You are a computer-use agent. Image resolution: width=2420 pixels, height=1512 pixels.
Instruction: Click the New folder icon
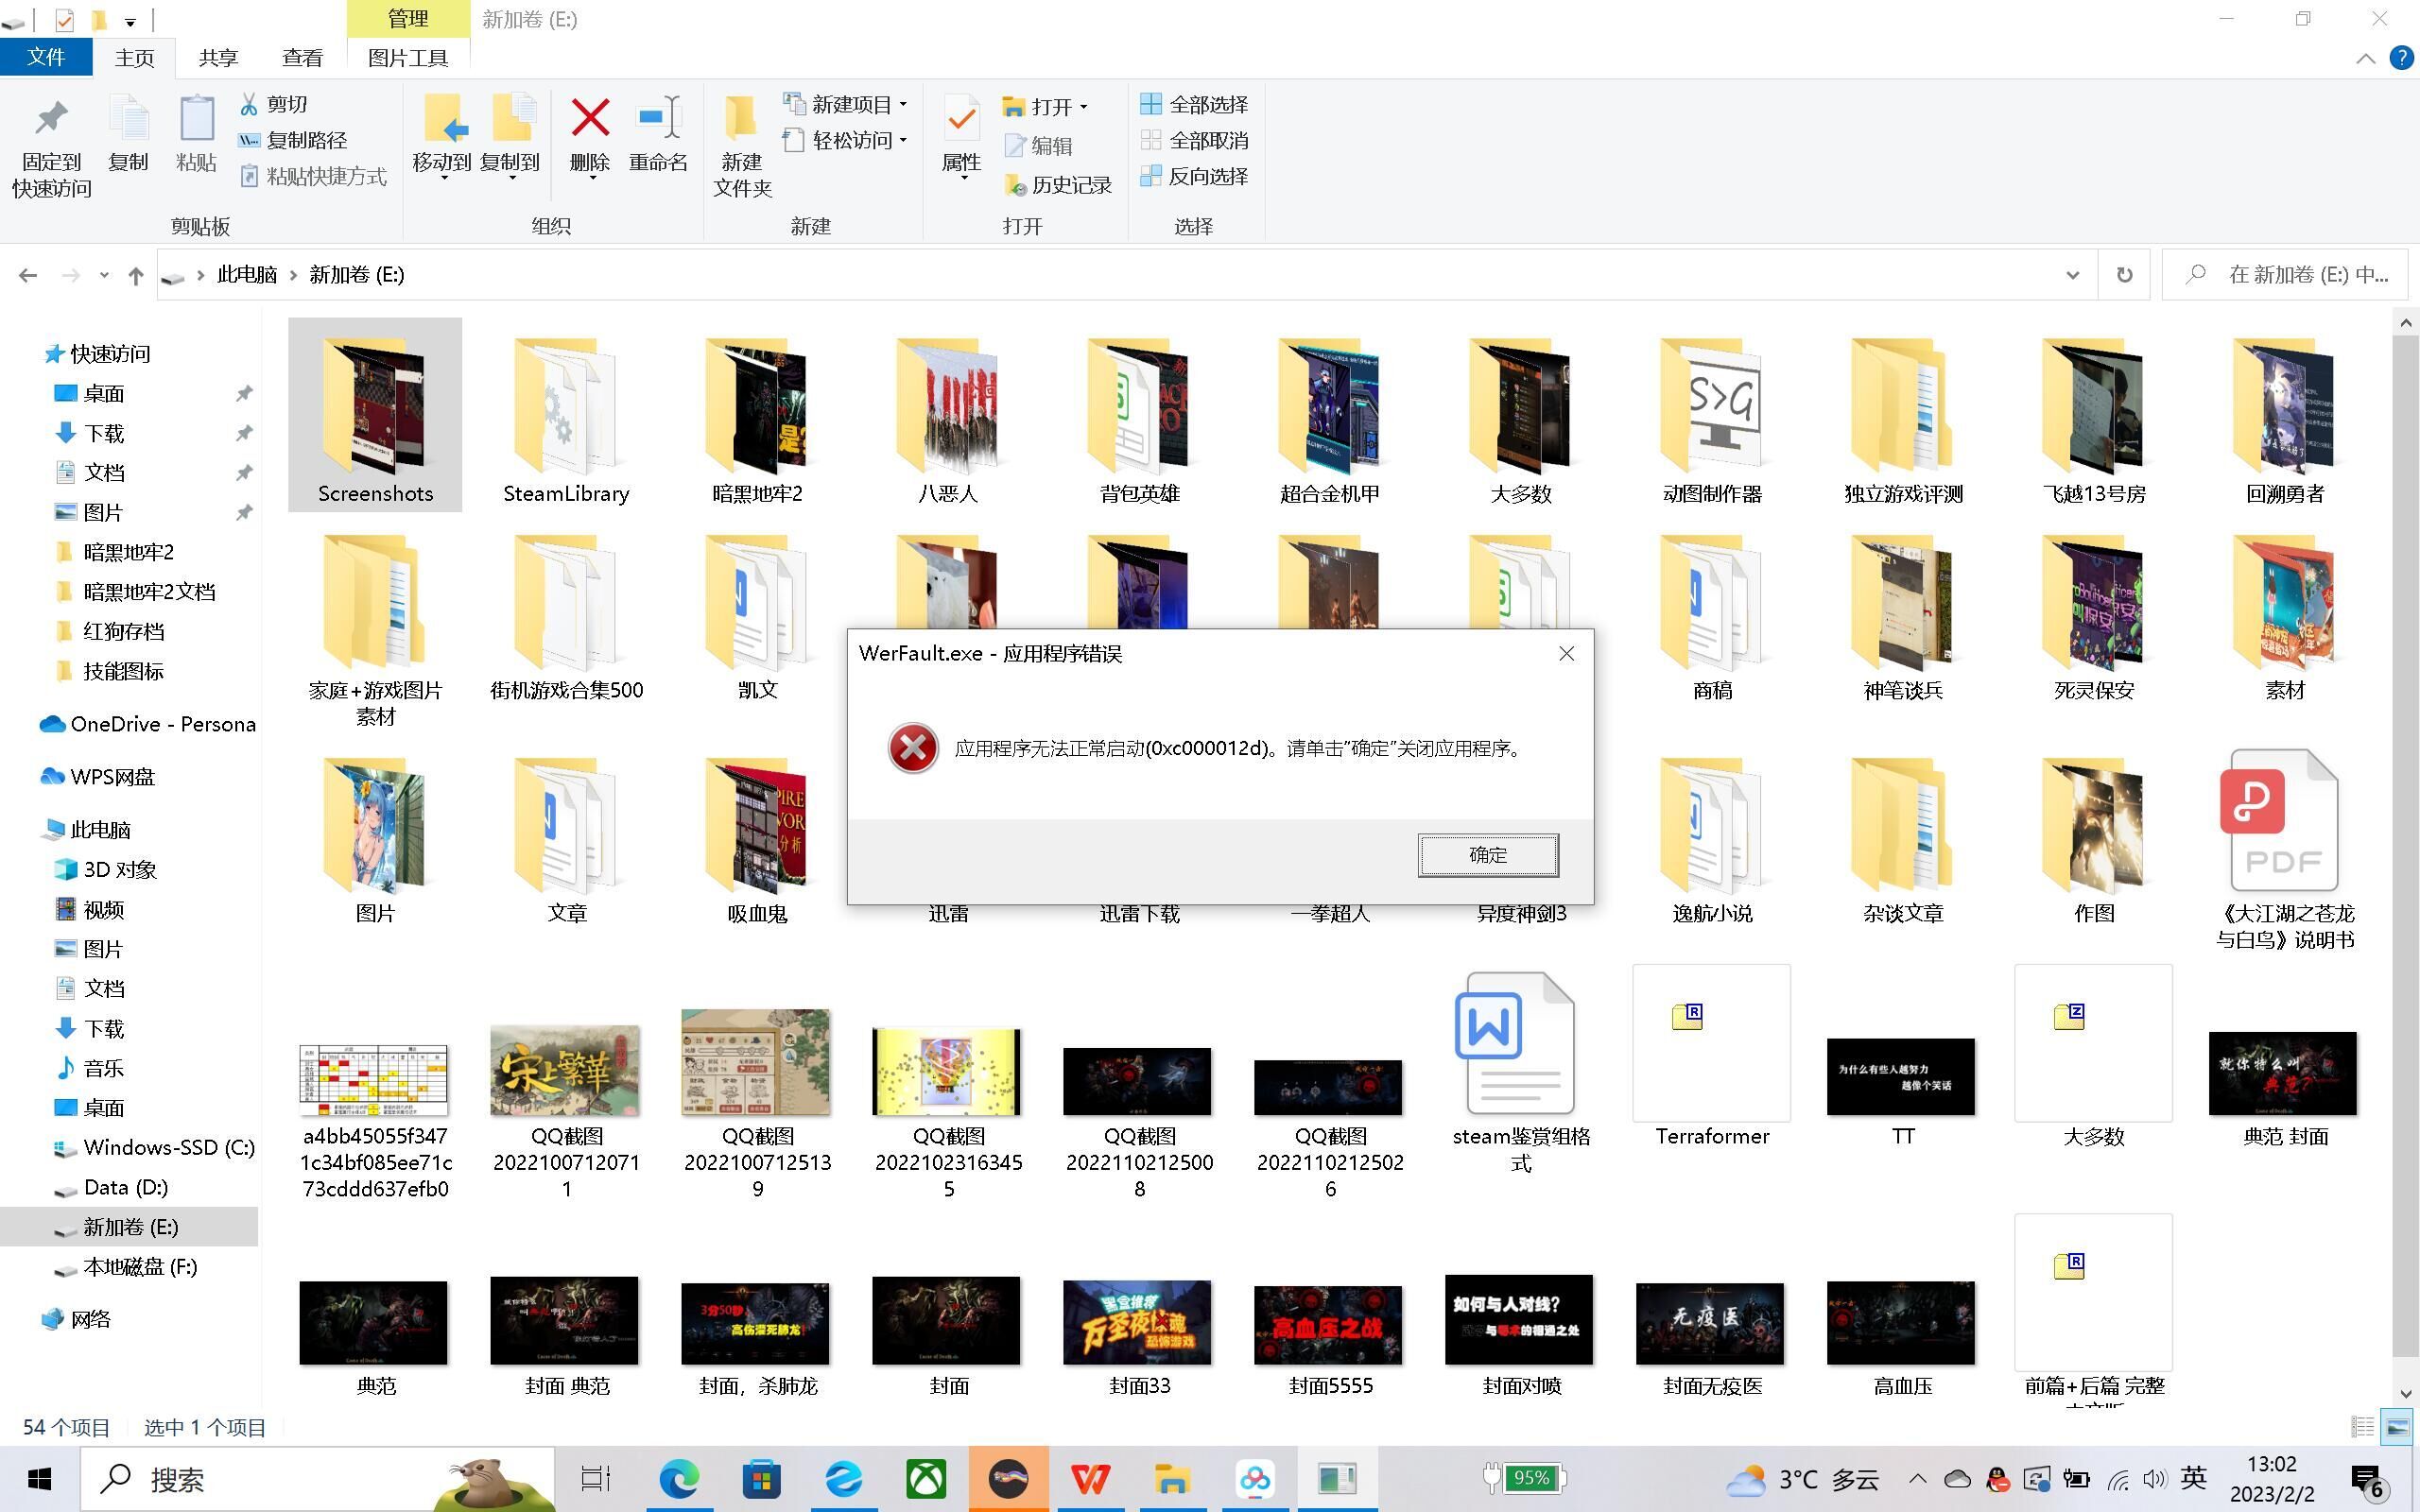click(x=742, y=118)
